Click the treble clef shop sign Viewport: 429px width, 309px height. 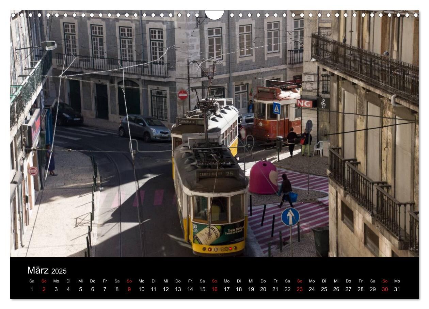tap(323, 103)
